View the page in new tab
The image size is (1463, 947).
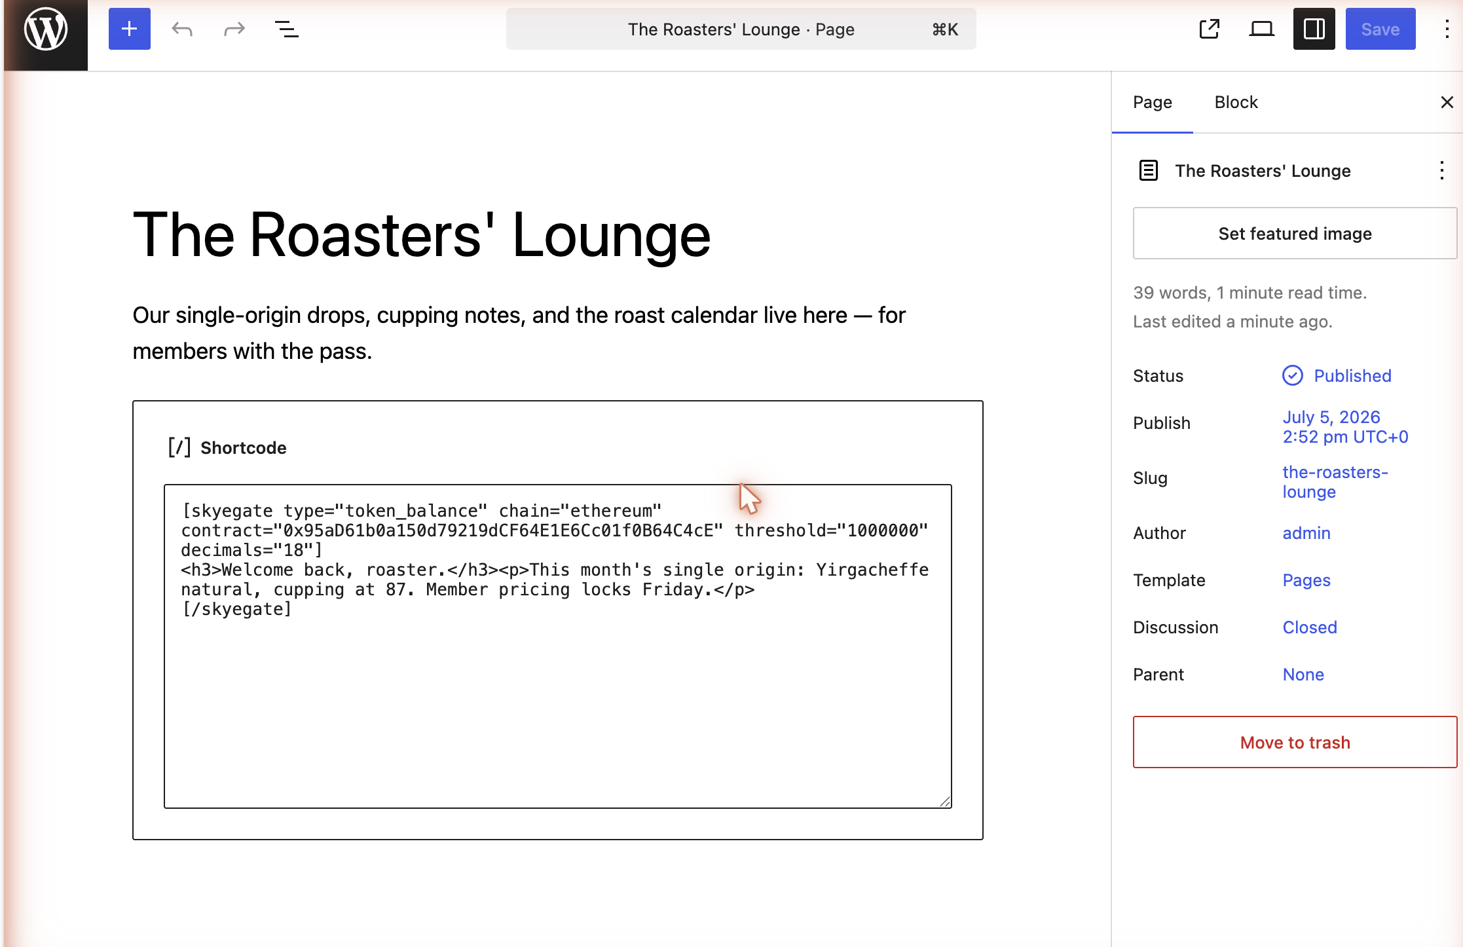tap(1210, 29)
